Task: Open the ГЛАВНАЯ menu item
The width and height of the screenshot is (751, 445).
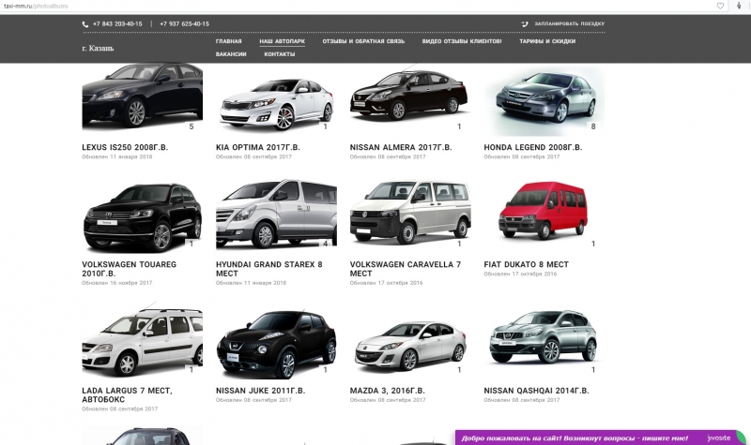Action: (x=228, y=41)
